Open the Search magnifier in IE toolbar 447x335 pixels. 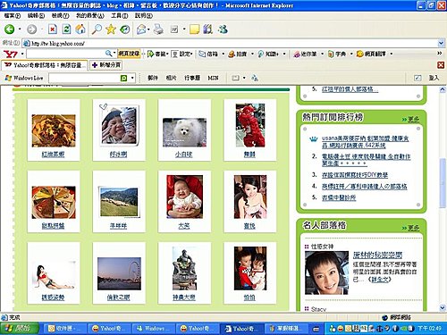(x=97, y=29)
